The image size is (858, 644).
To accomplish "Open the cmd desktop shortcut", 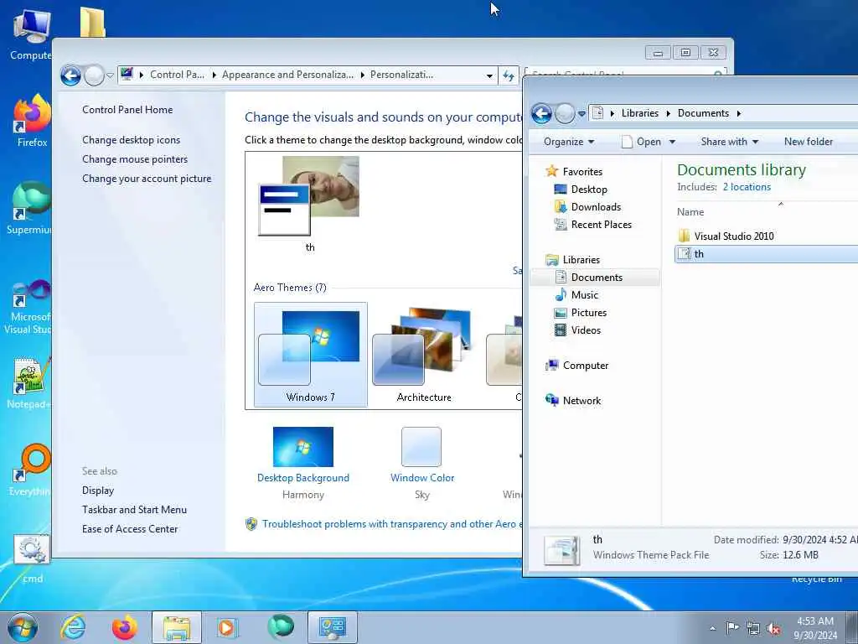I will [x=32, y=558].
